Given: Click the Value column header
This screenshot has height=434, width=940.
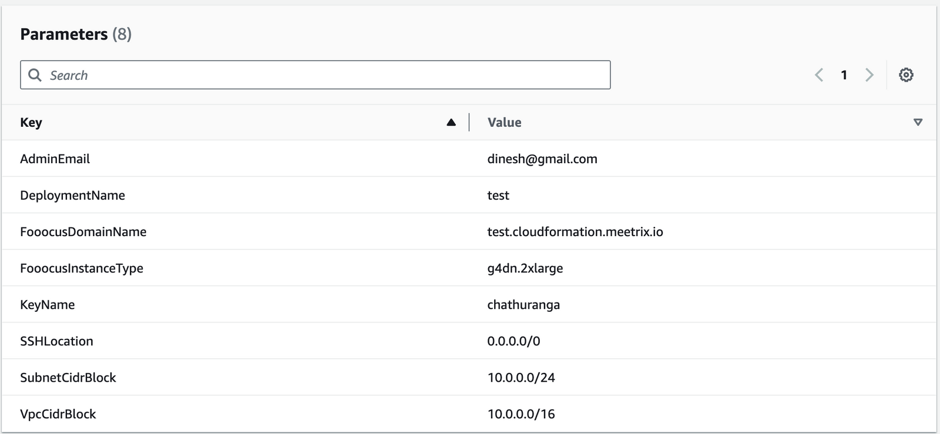Looking at the screenshot, I should (x=504, y=122).
